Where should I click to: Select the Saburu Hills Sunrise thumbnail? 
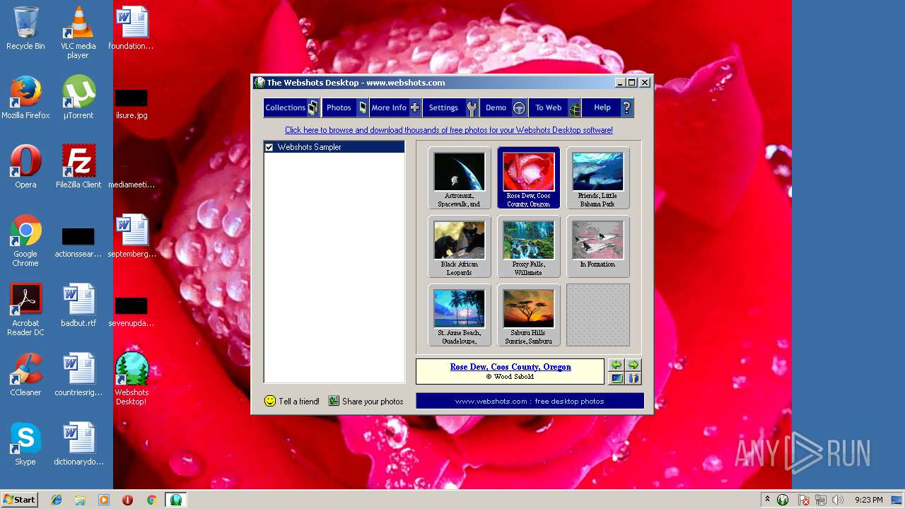click(528, 315)
